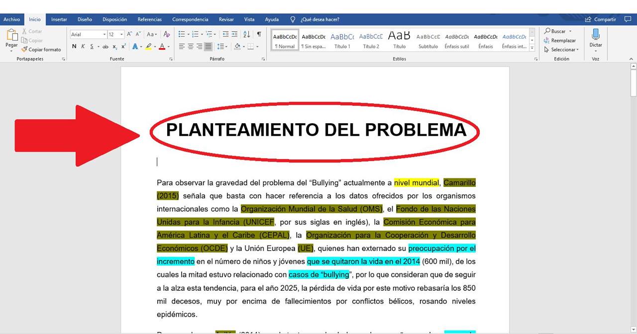
Task: Open the borders dropdown
Action: point(257,47)
